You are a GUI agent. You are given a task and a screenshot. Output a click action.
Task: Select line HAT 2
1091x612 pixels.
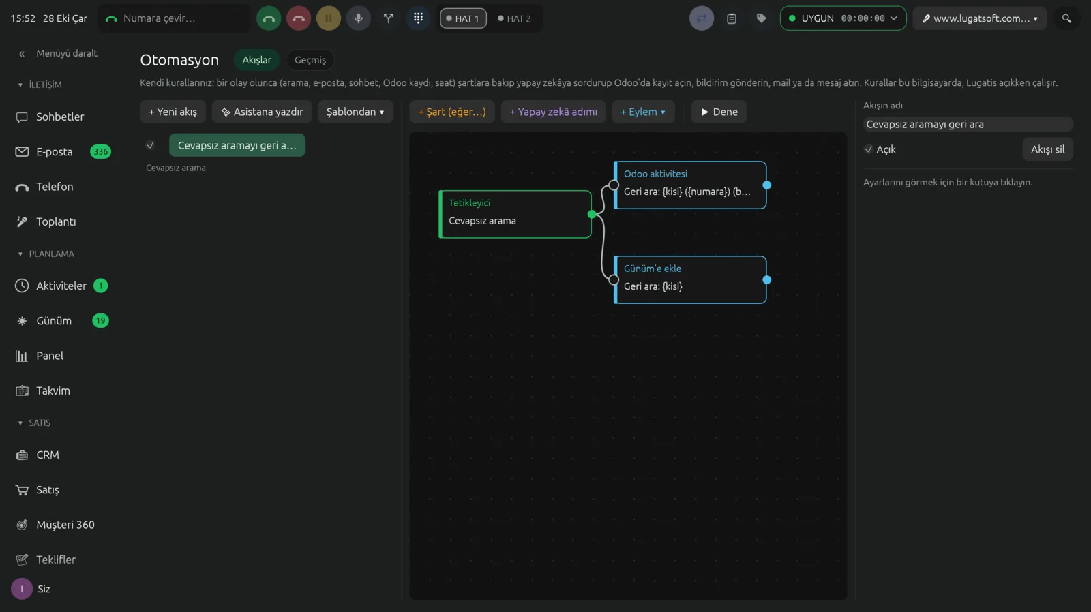click(514, 18)
